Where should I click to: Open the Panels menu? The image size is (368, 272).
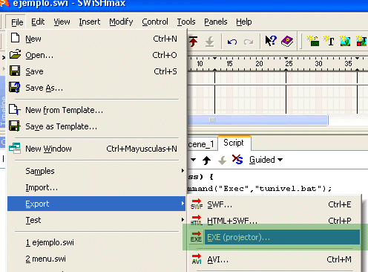pyautogui.click(x=216, y=22)
